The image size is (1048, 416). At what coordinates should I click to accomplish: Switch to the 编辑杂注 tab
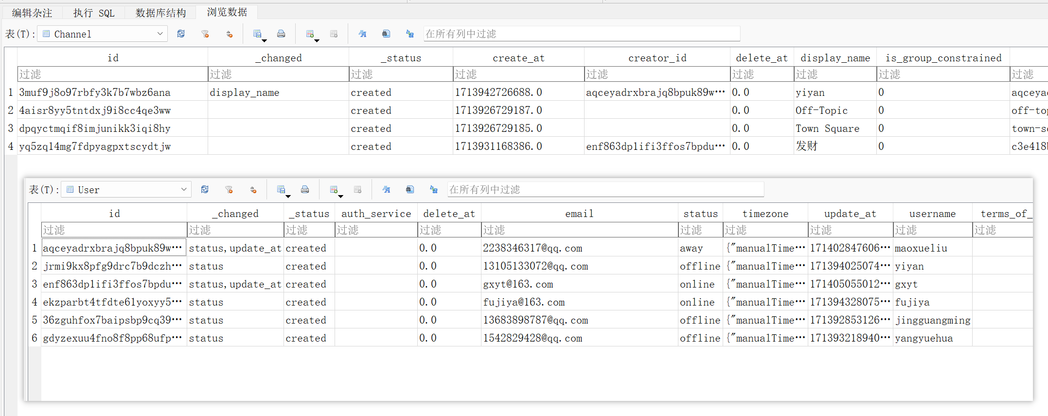32,13
